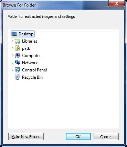Select the Control Panel icon

18,70
